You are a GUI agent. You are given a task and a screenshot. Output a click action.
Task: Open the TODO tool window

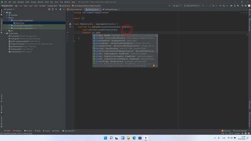click(x=7, y=131)
